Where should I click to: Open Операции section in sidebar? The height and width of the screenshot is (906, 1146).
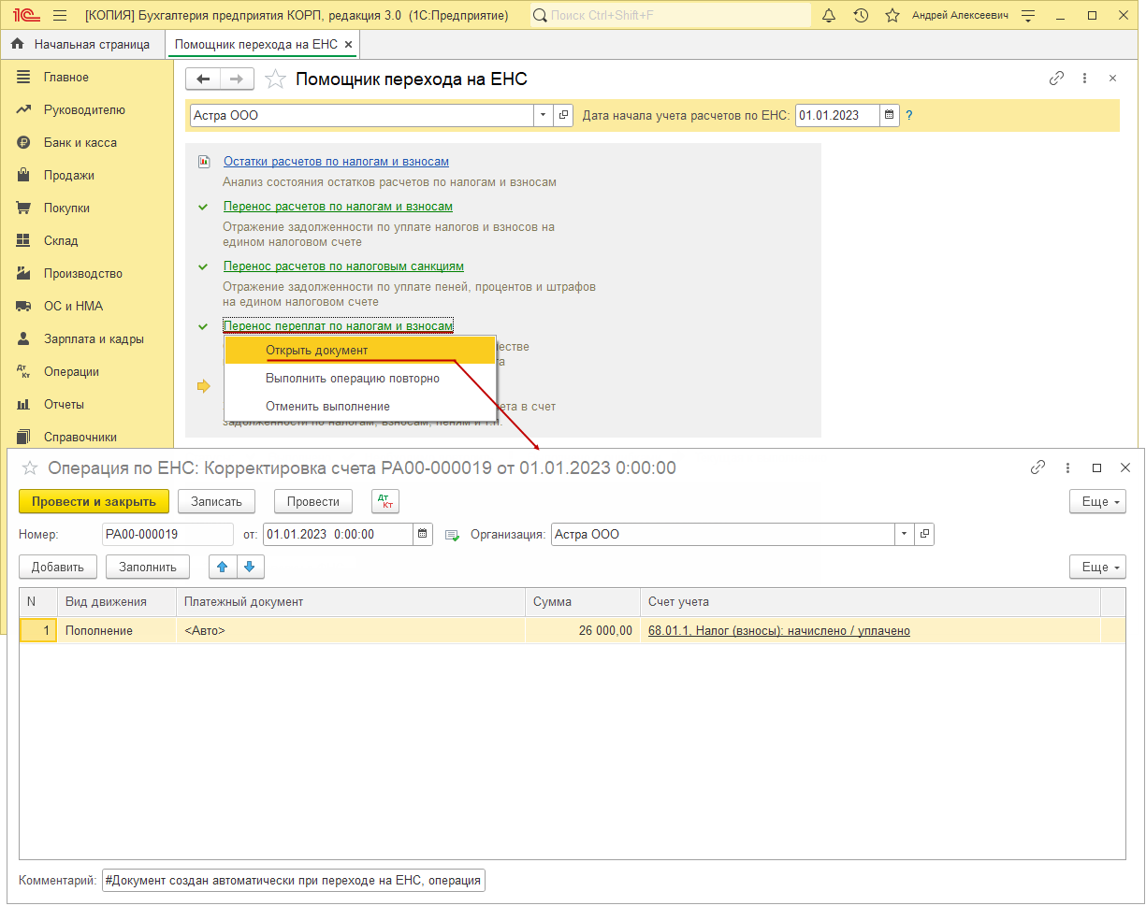click(x=71, y=372)
